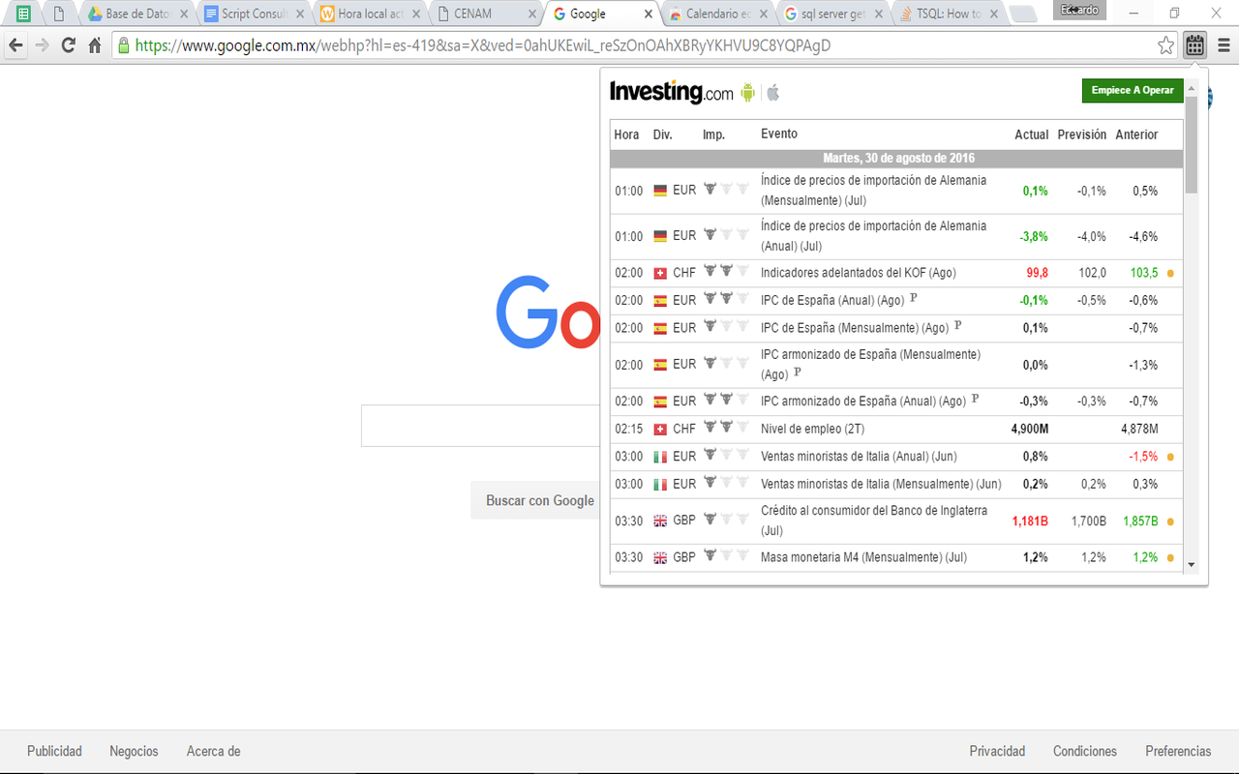Click the Google search input box

click(x=480, y=426)
